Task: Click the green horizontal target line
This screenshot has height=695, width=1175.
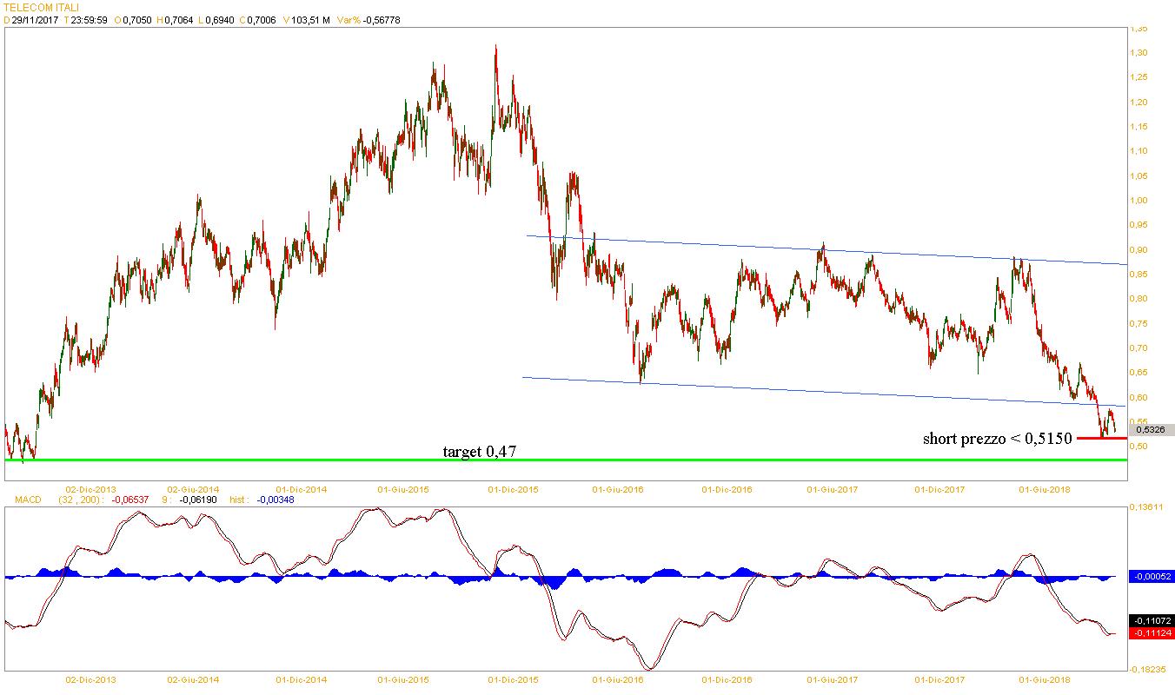Action: pos(261,460)
